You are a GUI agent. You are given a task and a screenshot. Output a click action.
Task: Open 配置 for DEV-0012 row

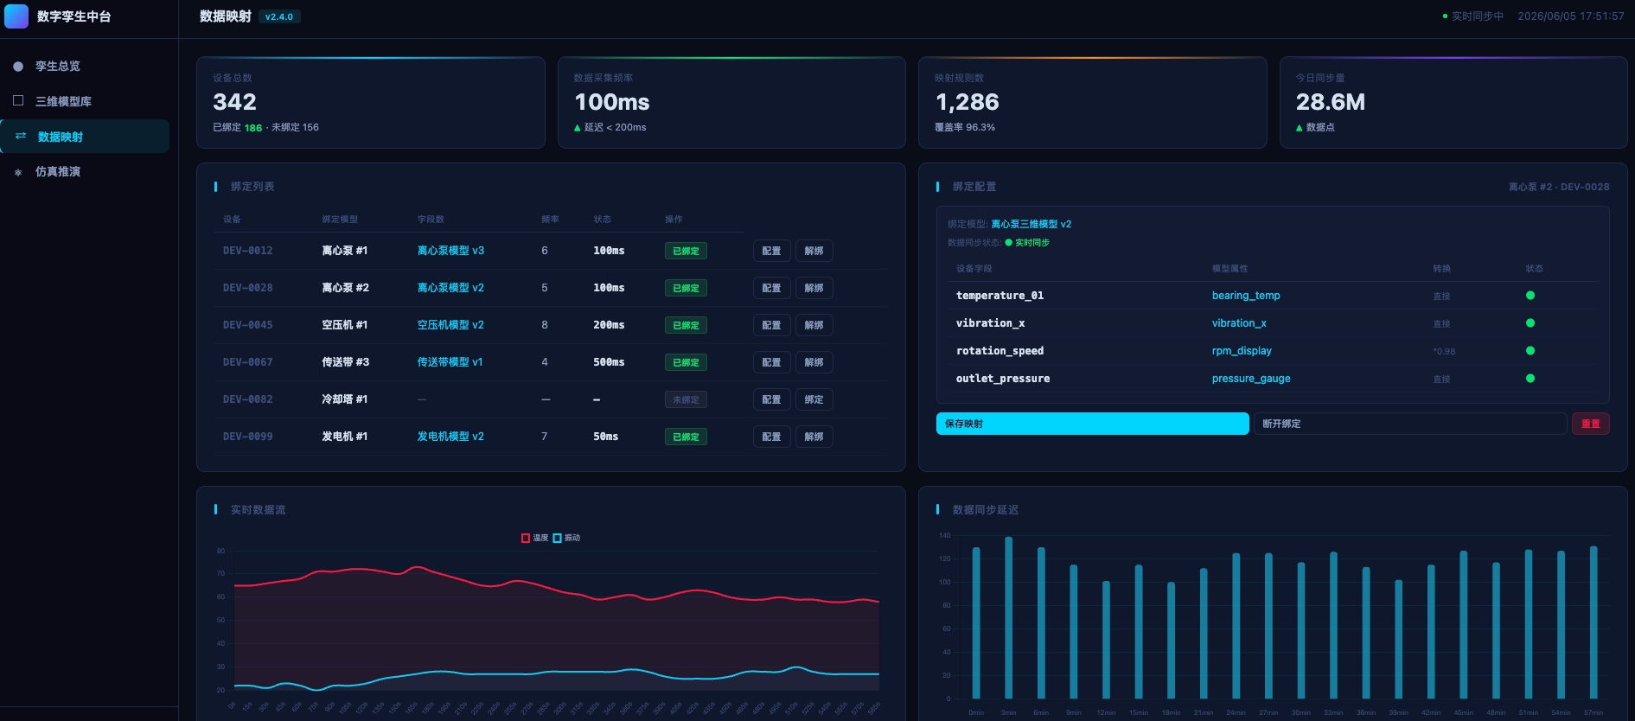point(772,251)
